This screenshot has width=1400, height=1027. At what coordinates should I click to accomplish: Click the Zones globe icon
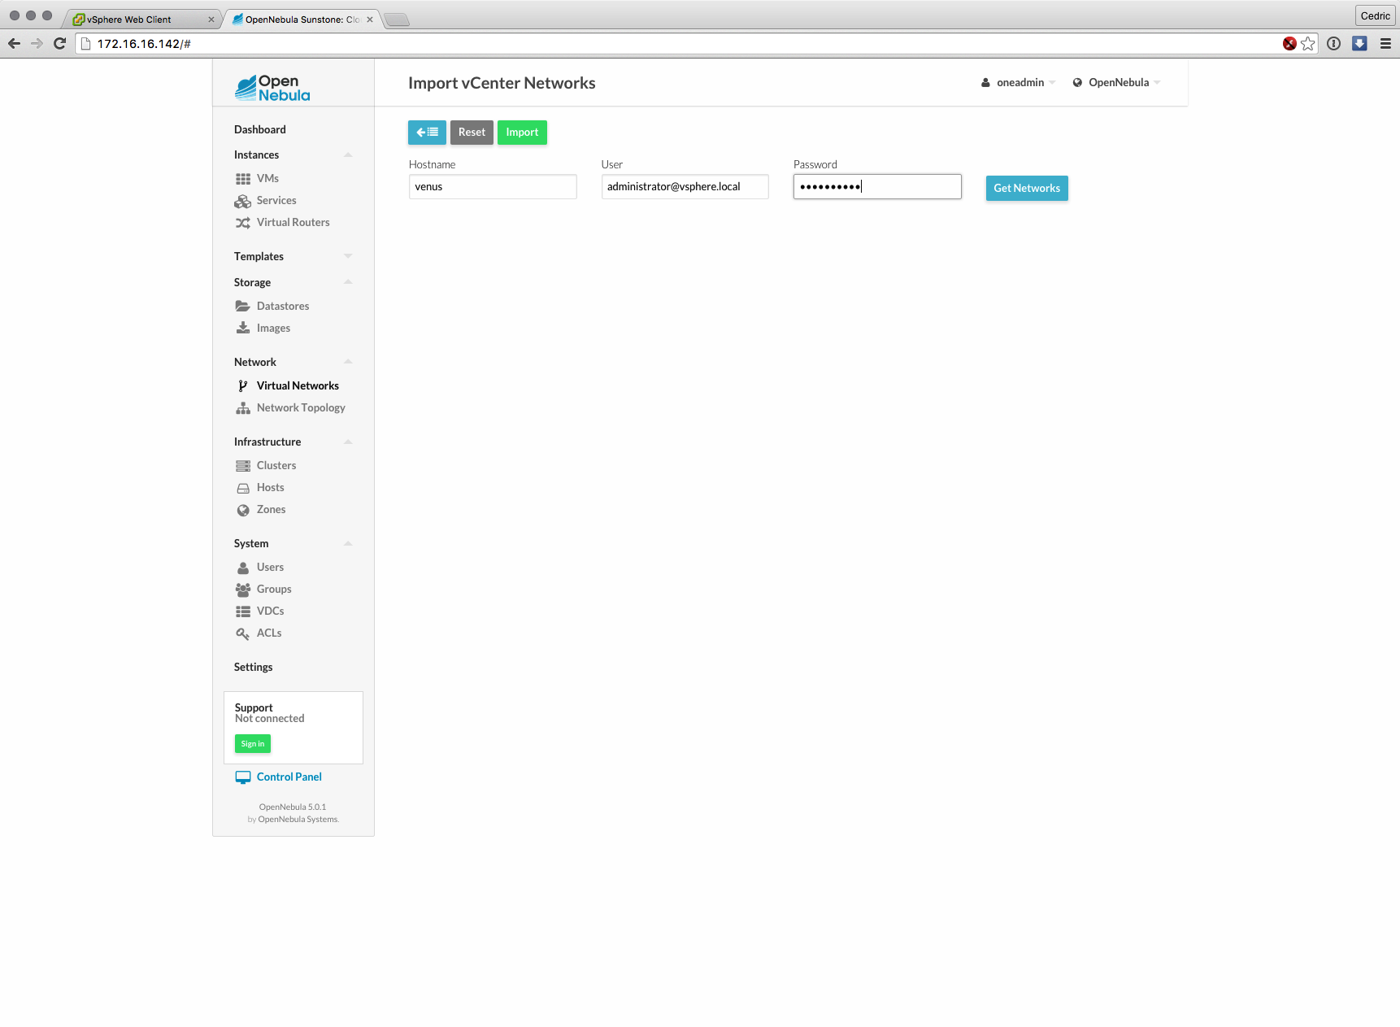243,510
